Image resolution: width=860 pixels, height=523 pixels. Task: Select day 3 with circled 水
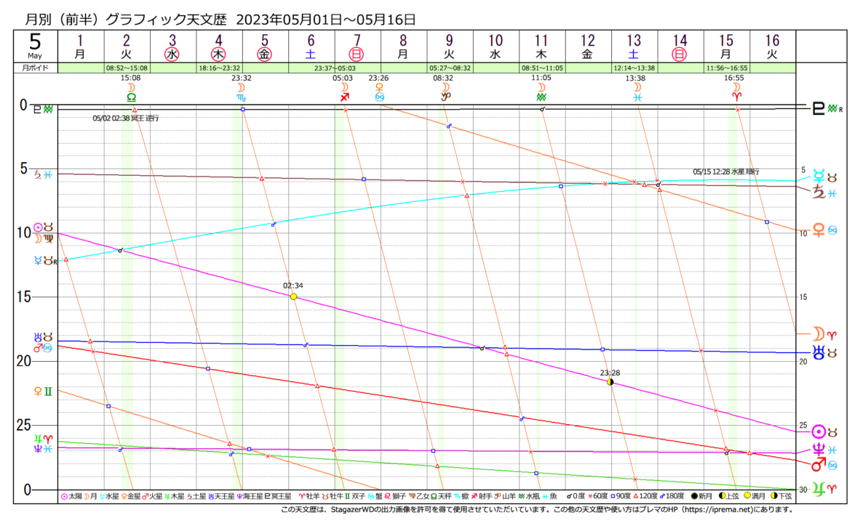[x=172, y=54]
